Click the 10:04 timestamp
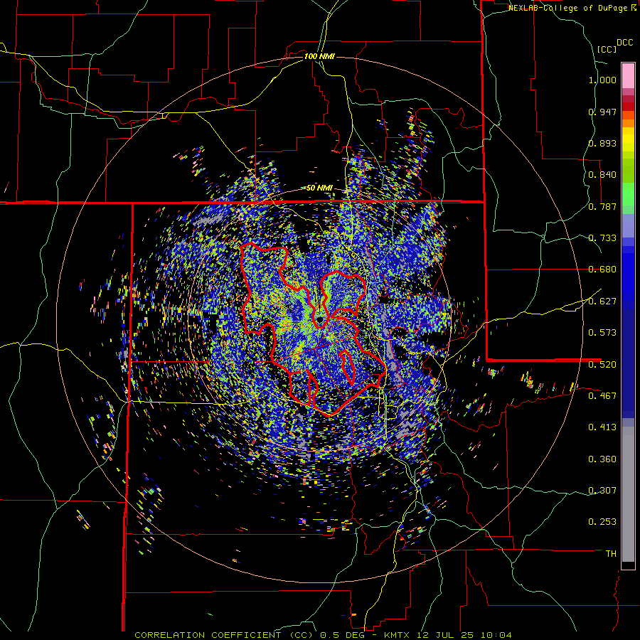The height and width of the screenshot is (640, 640). [x=495, y=635]
